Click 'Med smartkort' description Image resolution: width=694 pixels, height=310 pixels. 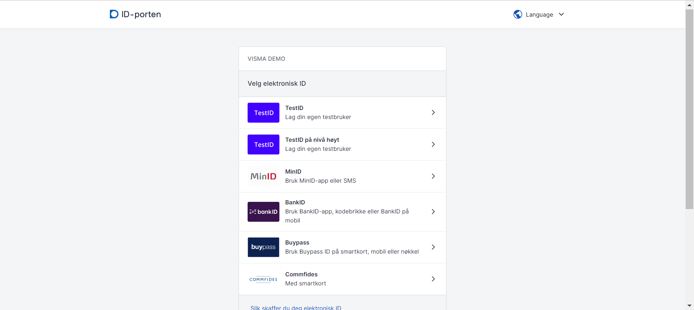(305, 283)
